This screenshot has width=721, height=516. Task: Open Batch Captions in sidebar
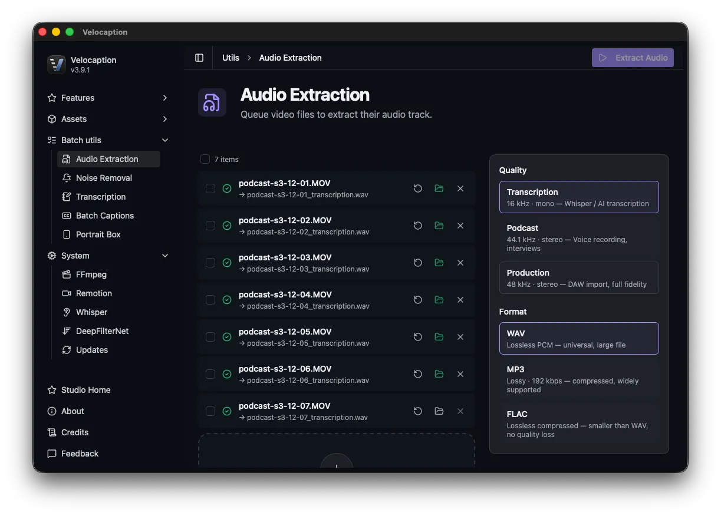coord(108,216)
